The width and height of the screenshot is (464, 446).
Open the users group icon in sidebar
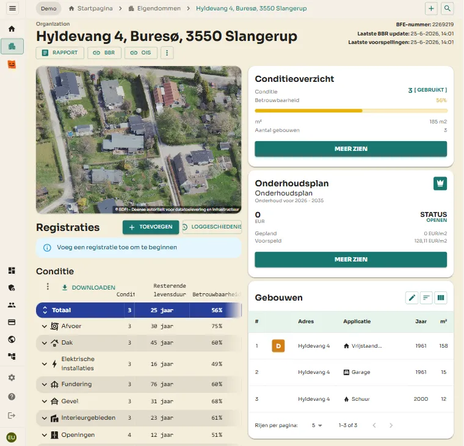(x=12, y=305)
